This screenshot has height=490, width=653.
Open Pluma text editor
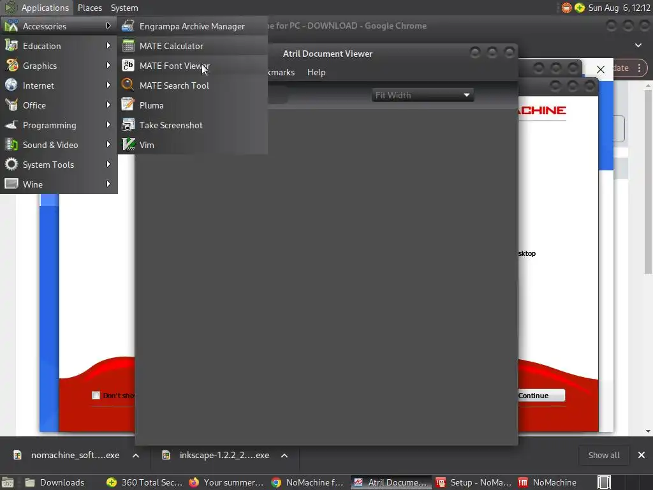pos(193,105)
